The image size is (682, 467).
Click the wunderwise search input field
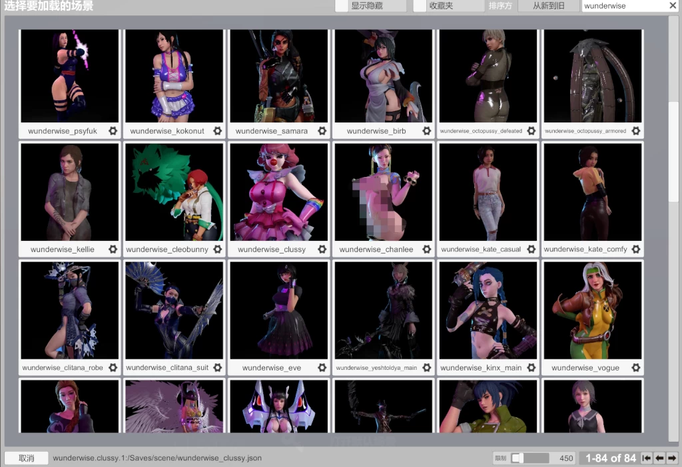[623, 6]
